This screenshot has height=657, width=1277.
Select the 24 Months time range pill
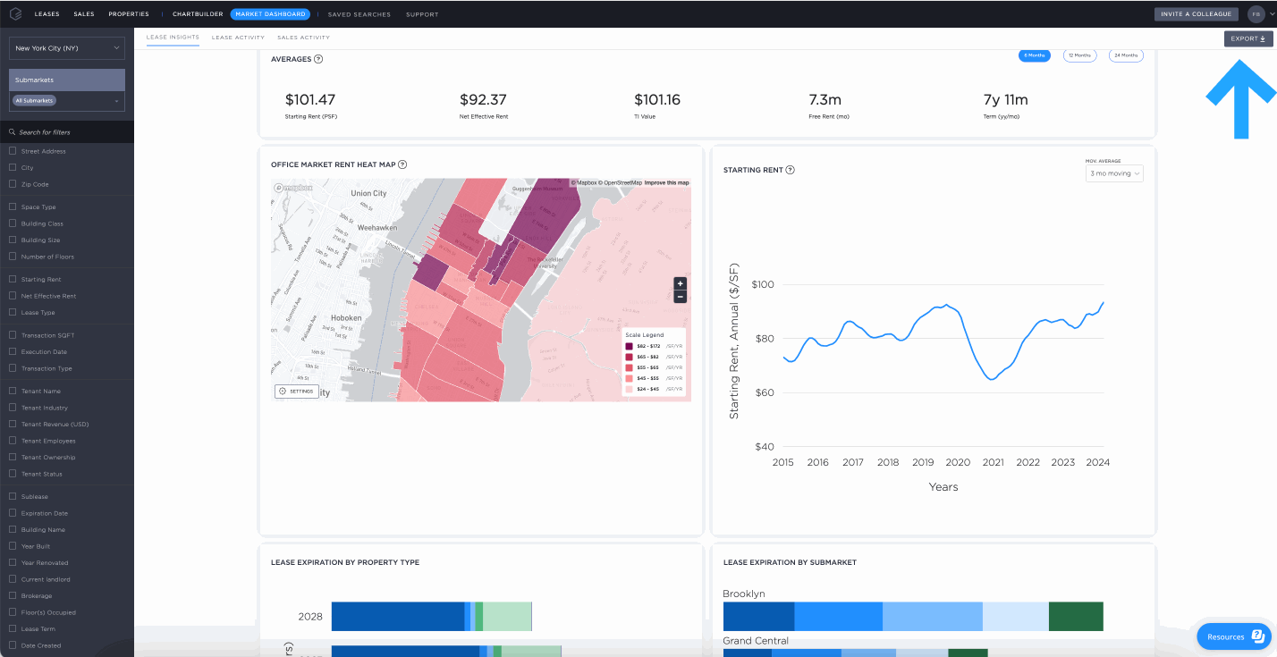1125,55
